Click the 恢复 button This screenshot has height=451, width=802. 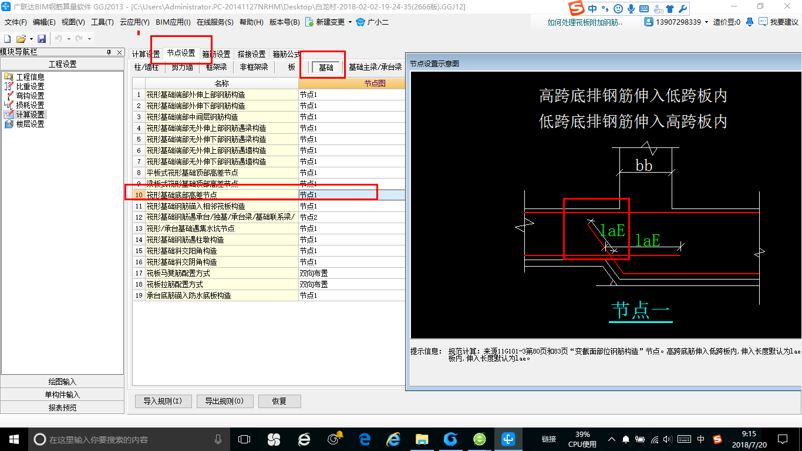tap(279, 401)
